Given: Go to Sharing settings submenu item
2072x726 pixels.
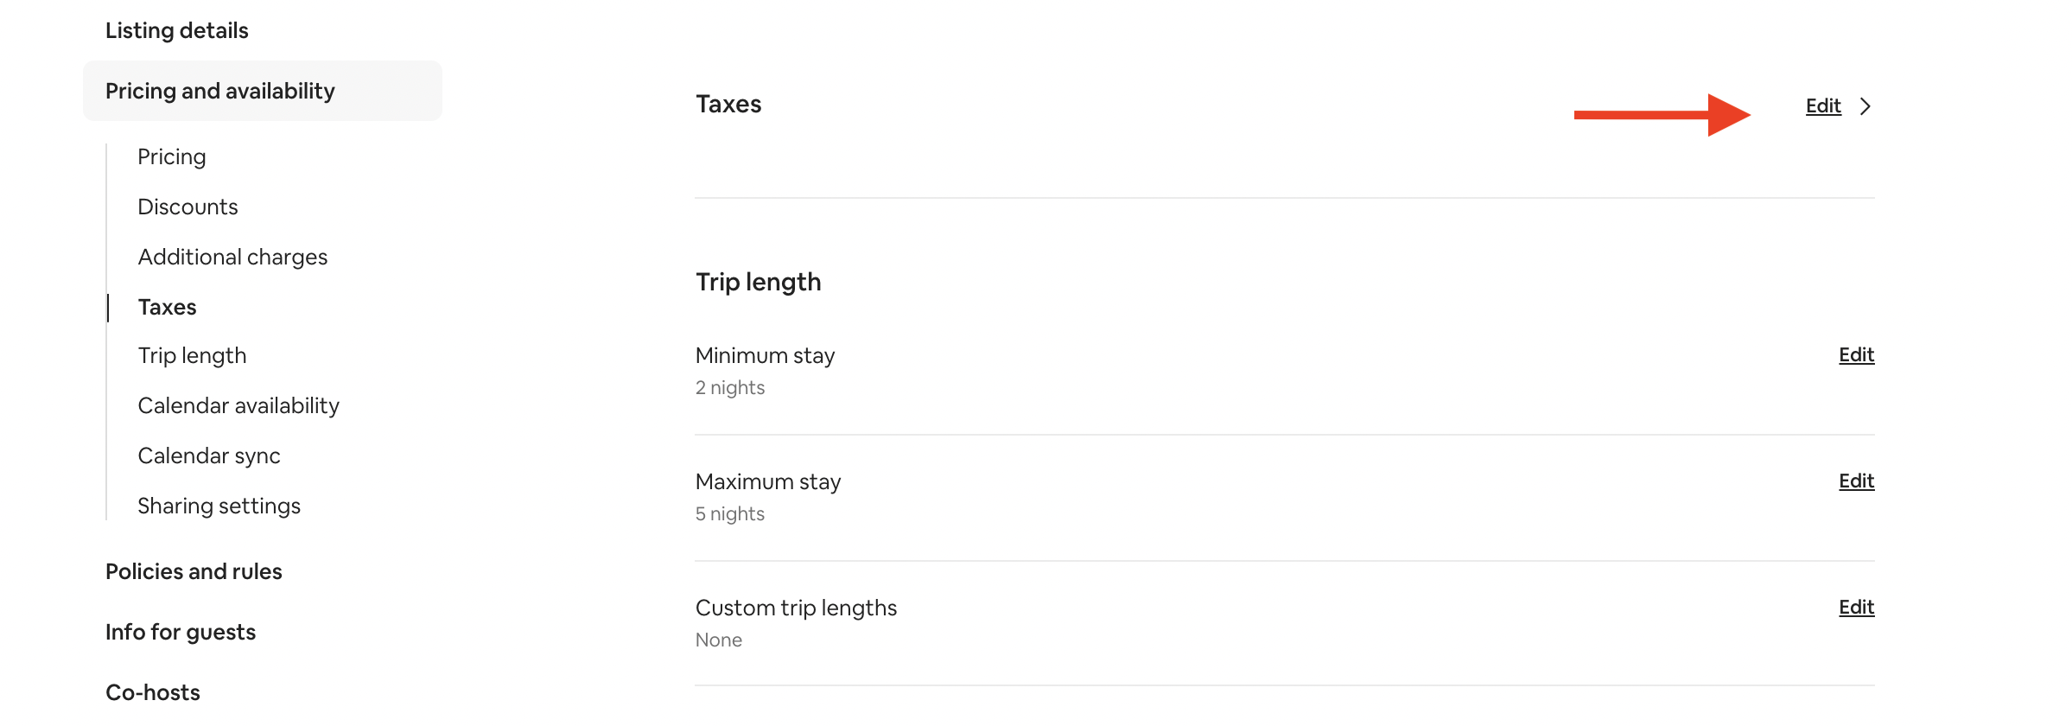Looking at the screenshot, I should 219,506.
